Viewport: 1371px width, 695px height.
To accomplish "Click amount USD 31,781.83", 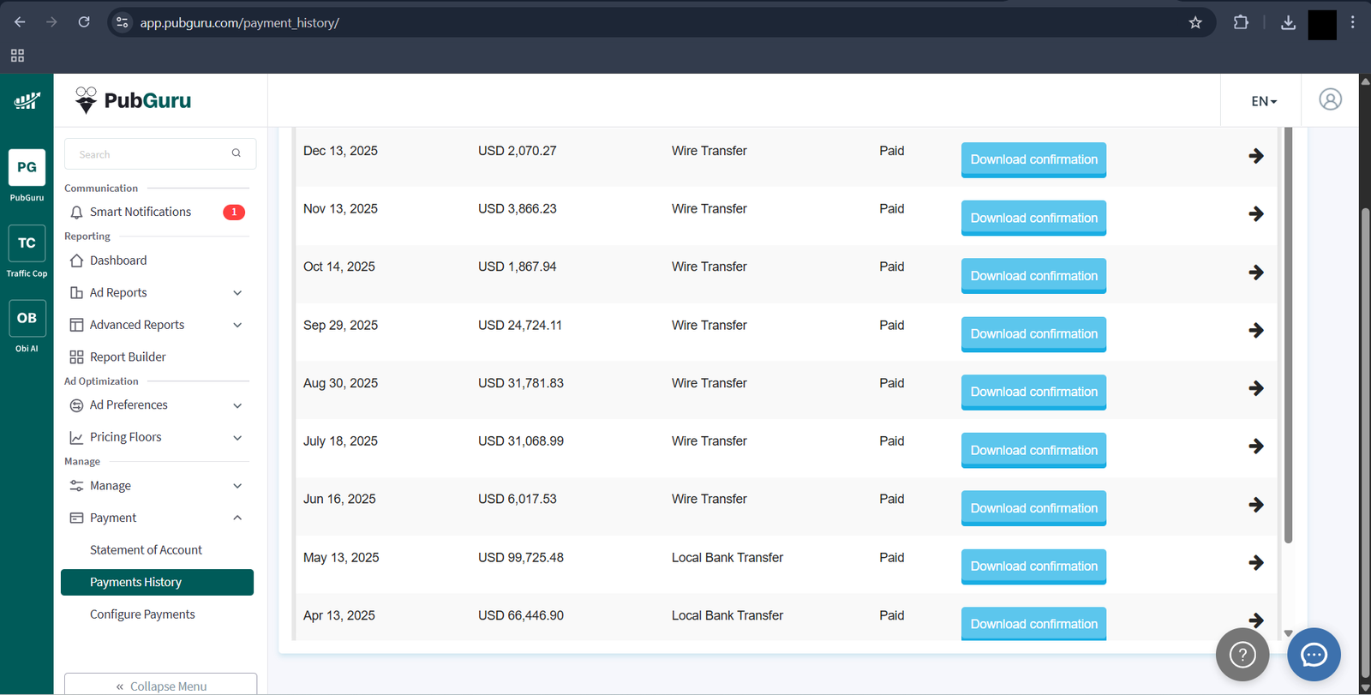I will click(x=521, y=383).
